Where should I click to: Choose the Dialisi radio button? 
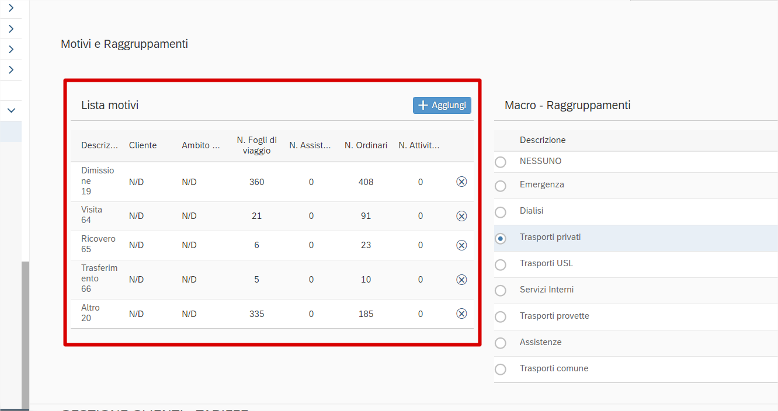coord(501,212)
